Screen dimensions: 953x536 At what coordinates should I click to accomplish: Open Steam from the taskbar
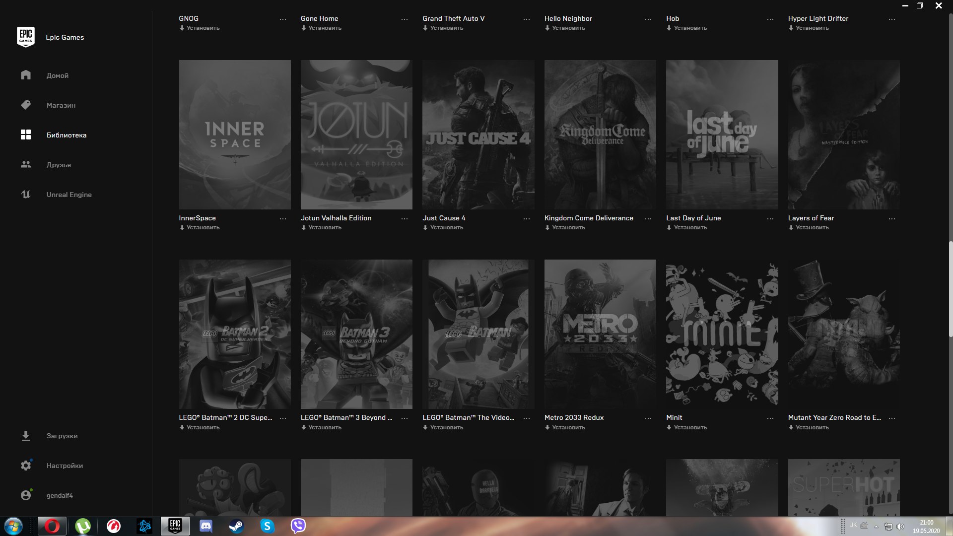click(236, 526)
